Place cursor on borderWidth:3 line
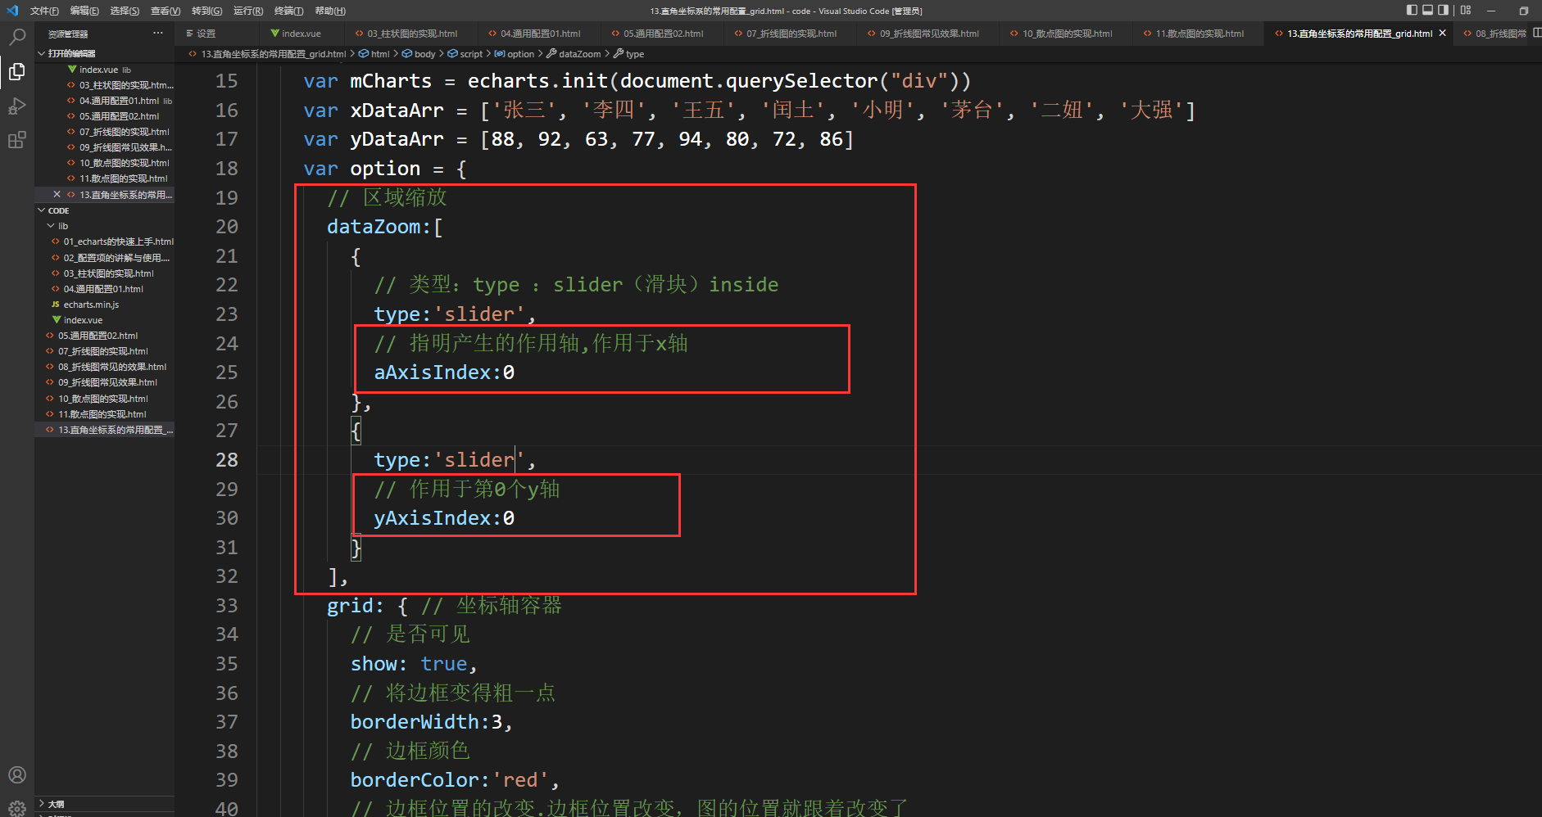The width and height of the screenshot is (1542, 817). tap(432, 722)
